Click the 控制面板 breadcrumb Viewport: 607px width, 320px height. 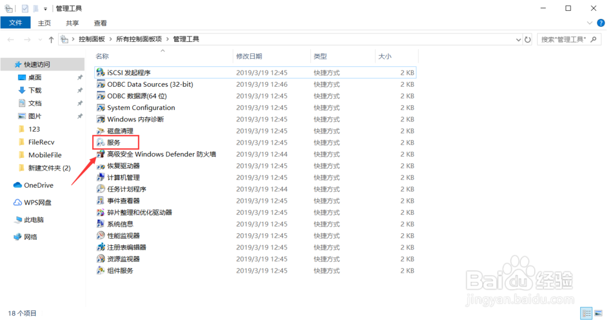[x=92, y=39]
